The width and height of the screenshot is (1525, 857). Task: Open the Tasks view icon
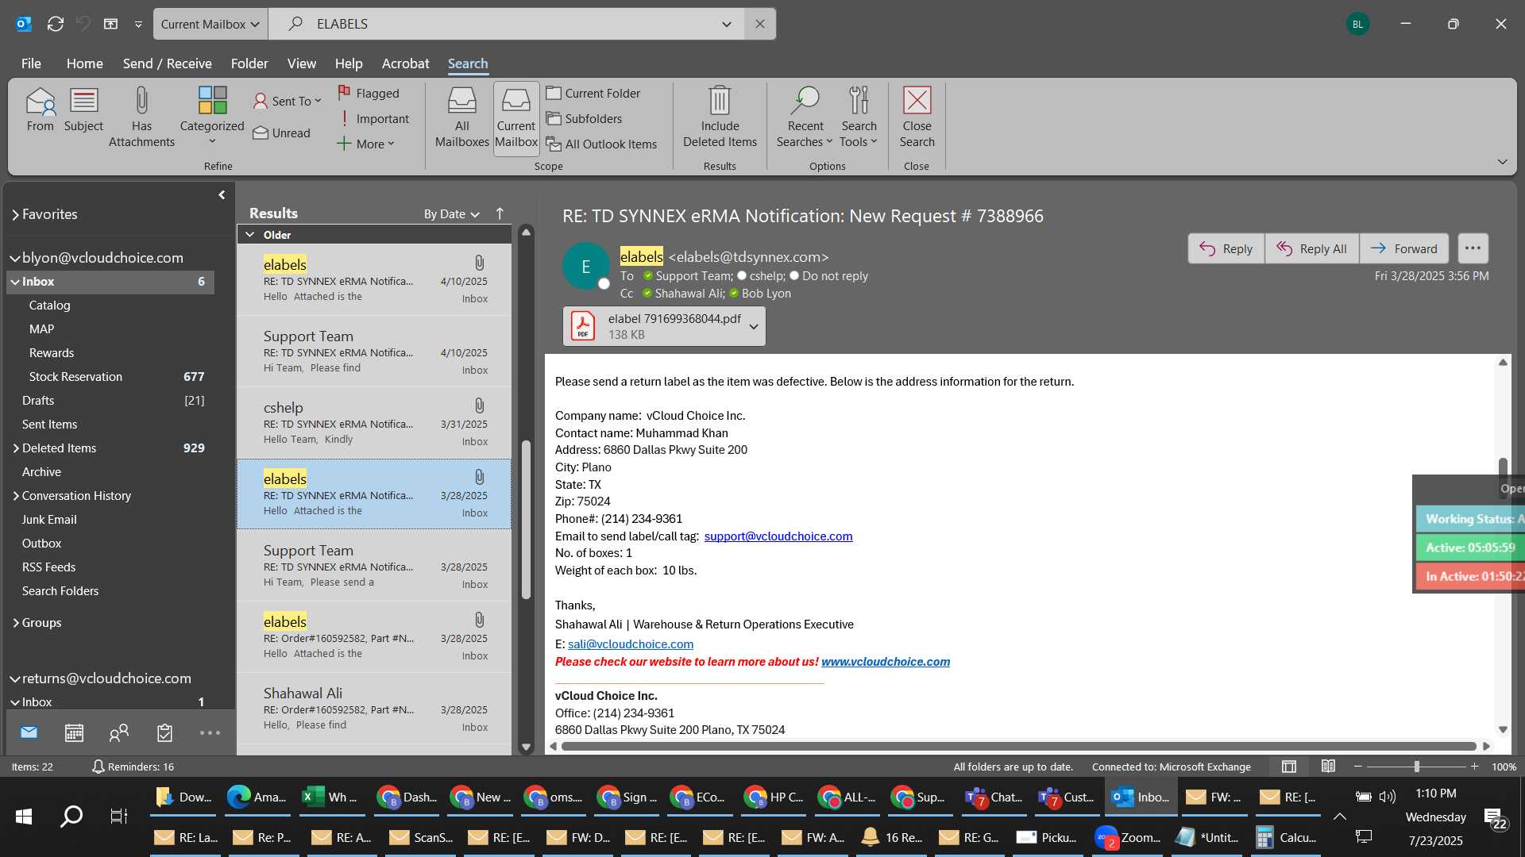tap(164, 733)
